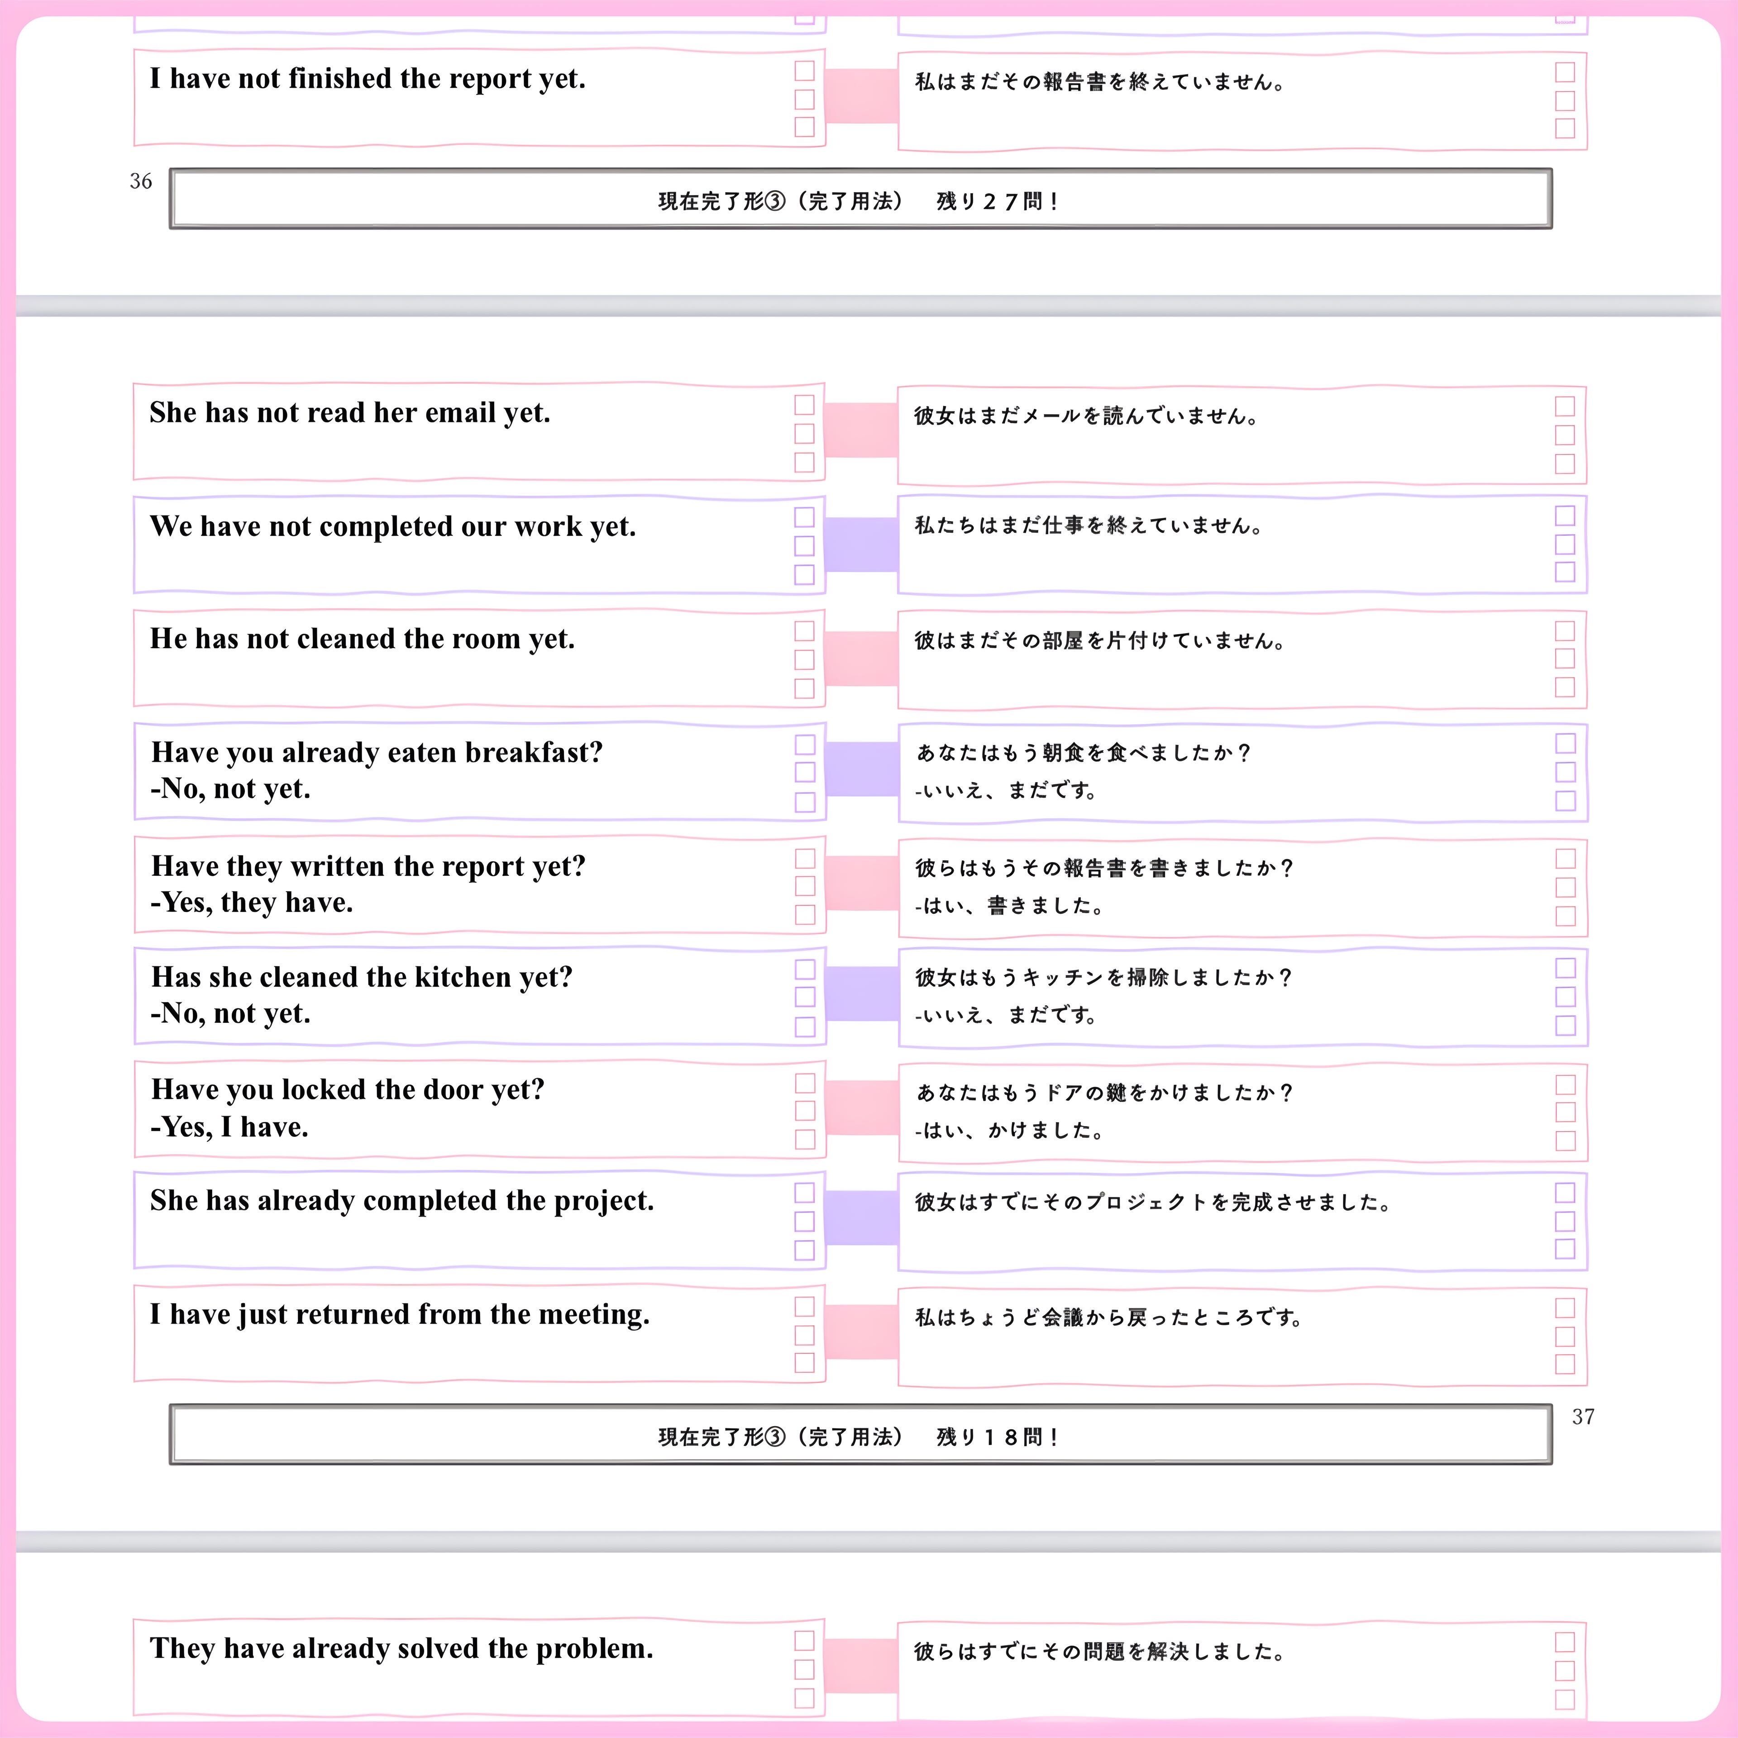The width and height of the screenshot is (1738, 1738).
Task: Tick top checkbox on the あなたはもう朝食を食べましたか card
Action: coord(1565,744)
